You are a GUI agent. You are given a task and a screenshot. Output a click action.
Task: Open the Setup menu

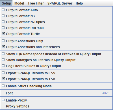[x=6, y=3]
